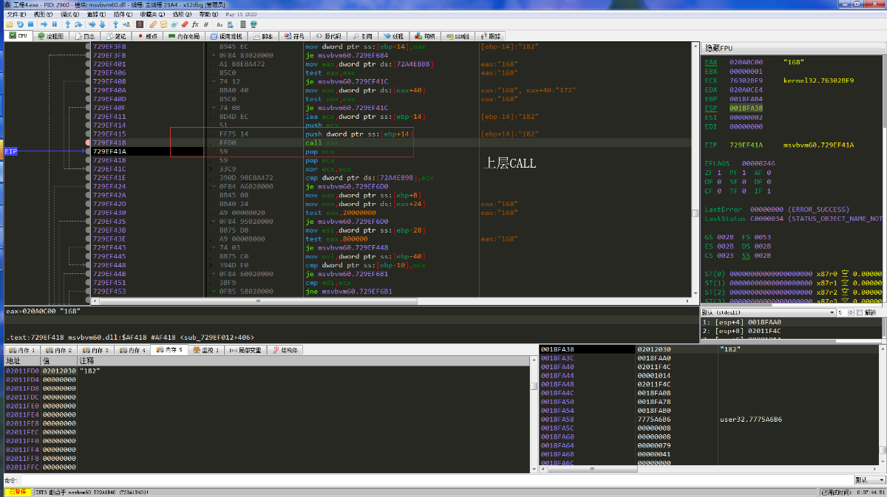
Task: Open the command type dropdown at bottom right
Action: 869,480
